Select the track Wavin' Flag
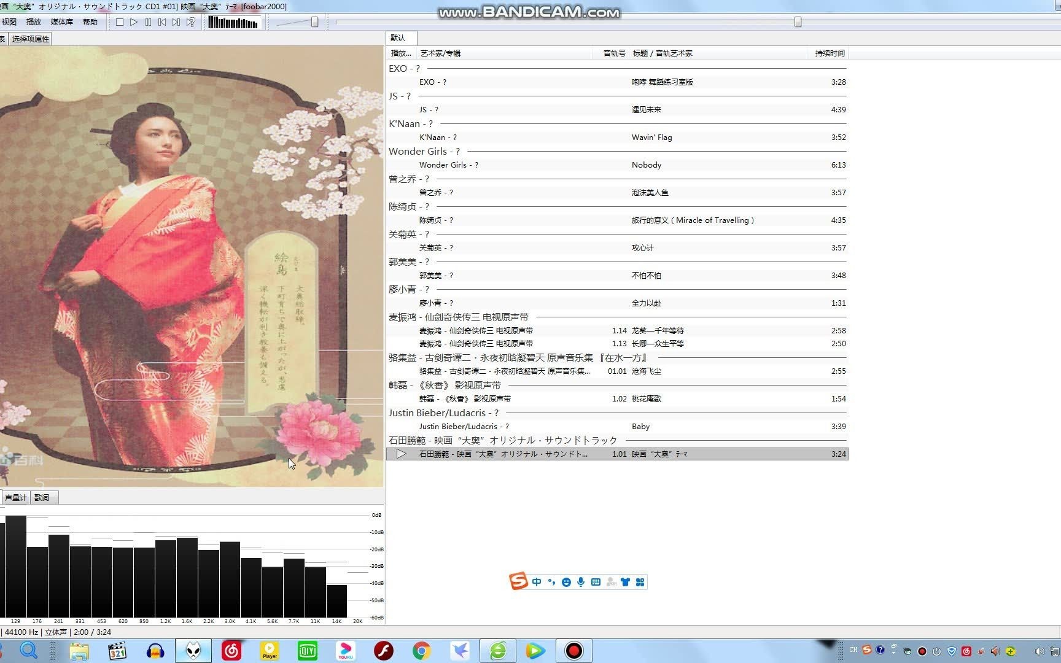Screen dimensions: 1061x663 click(617, 138)
